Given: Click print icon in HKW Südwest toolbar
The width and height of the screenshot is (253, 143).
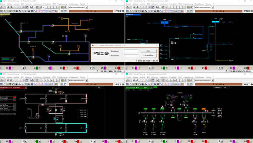Looking at the screenshot, I should (1, 80).
